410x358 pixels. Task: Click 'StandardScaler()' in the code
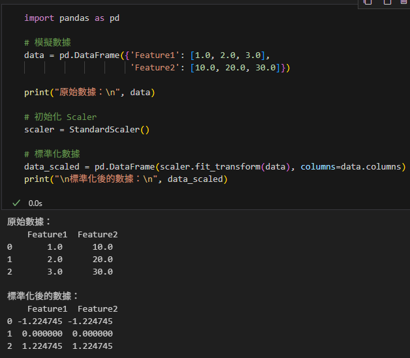109,130
